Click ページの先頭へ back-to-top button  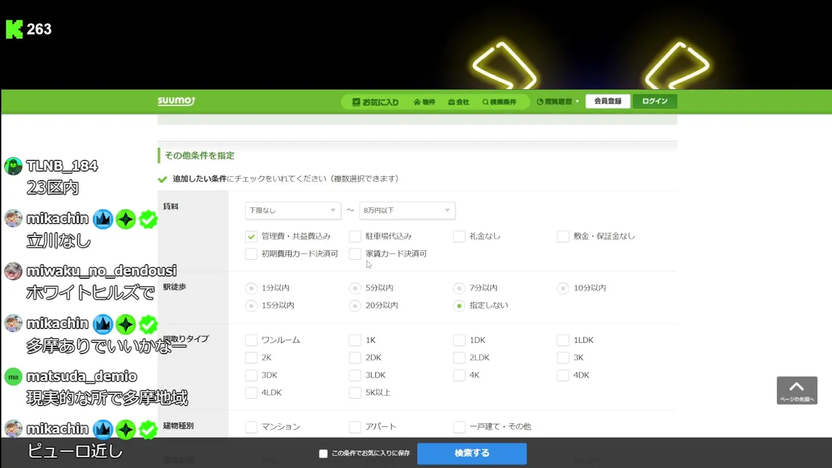797,391
